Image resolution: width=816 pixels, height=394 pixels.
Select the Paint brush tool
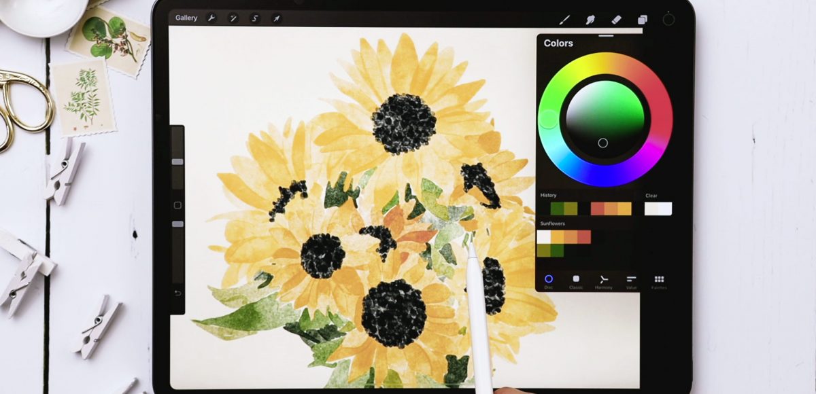tap(563, 18)
